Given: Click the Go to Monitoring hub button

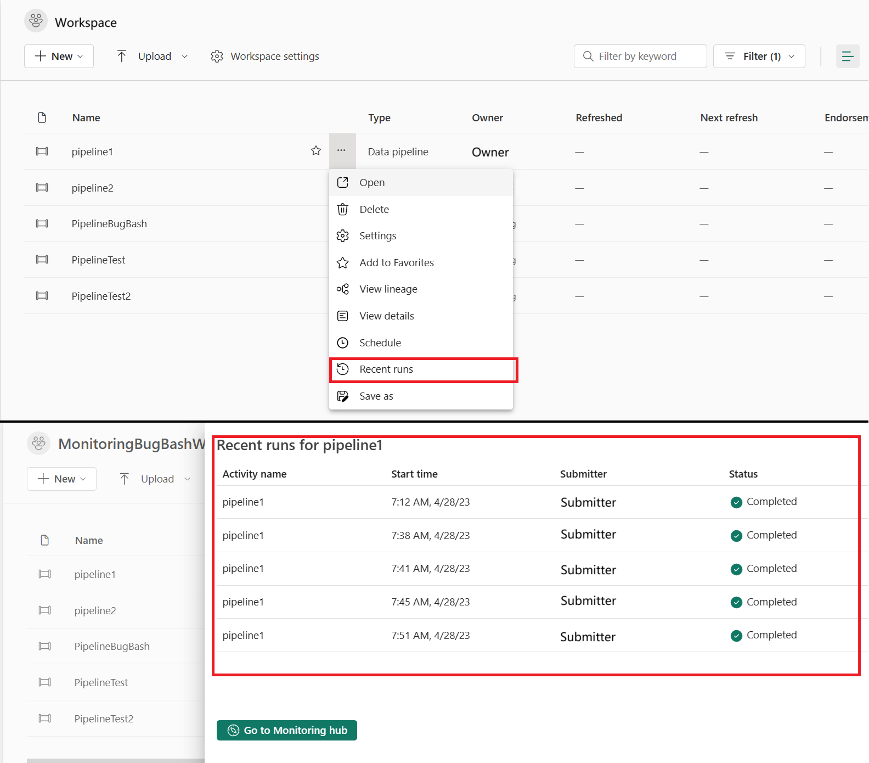Looking at the screenshot, I should click(287, 731).
